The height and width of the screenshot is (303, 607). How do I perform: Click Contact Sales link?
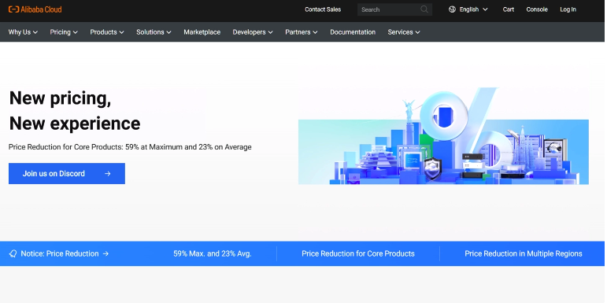[x=323, y=9]
